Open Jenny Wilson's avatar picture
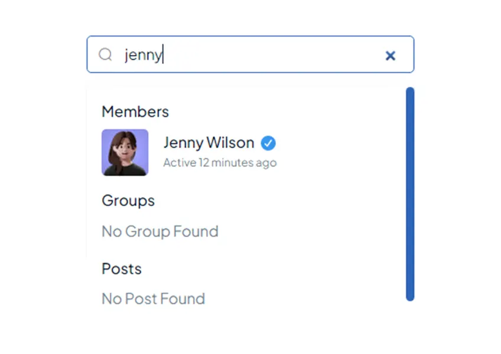The width and height of the screenshot is (501, 354). click(125, 153)
